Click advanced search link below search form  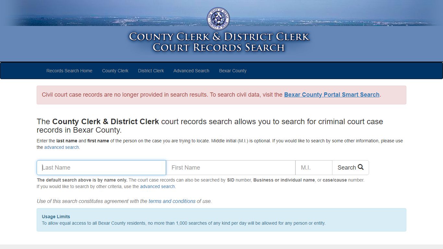(x=157, y=186)
